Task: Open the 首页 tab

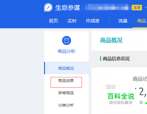Action: click(x=54, y=21)
